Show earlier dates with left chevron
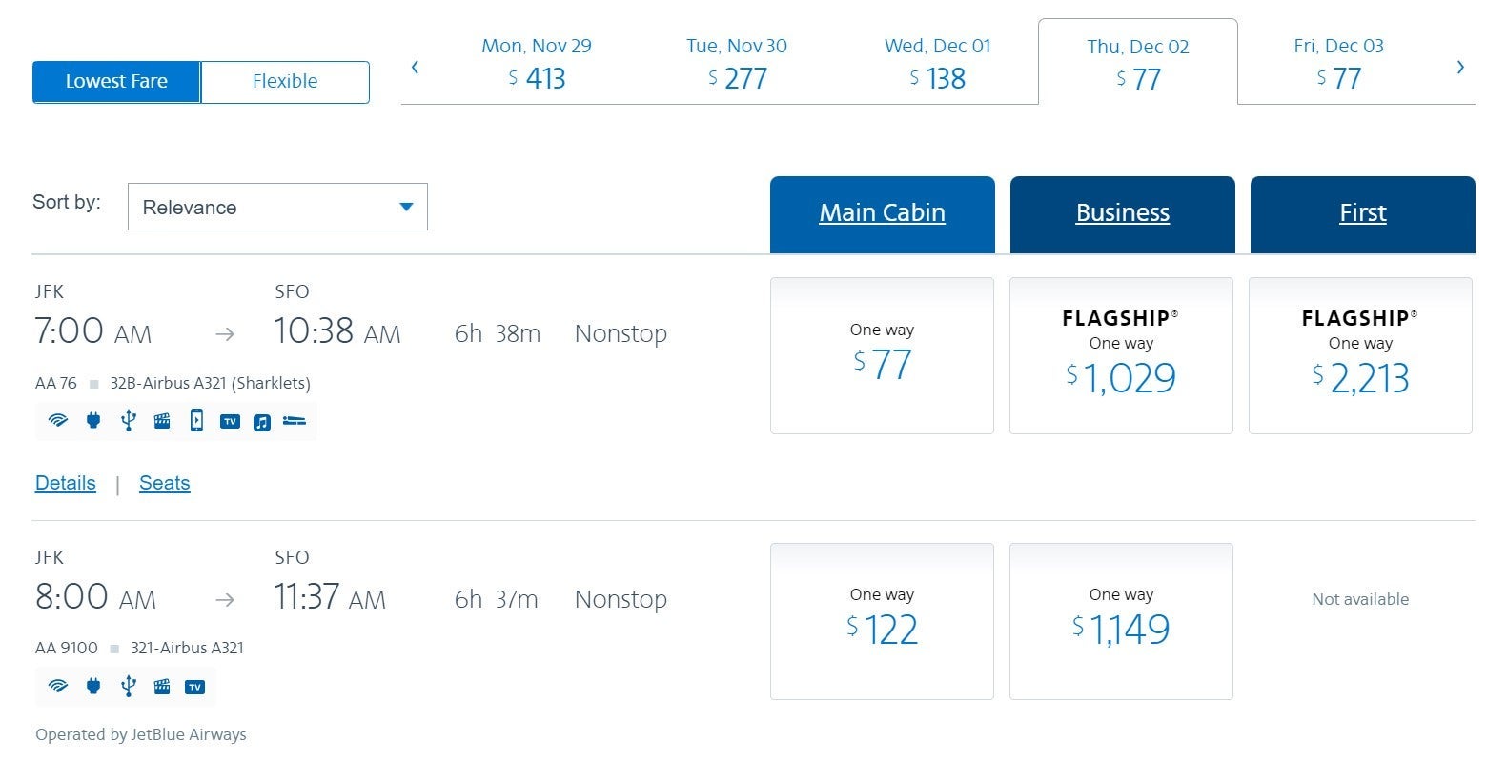 click(415, 67)
